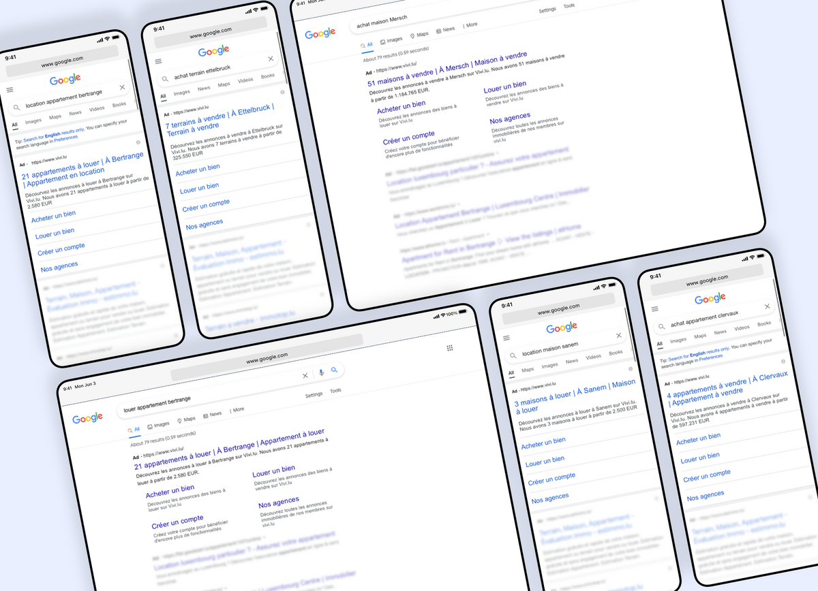Click 'Louer un bien' on clervaux phone
This screenshot has width=818, height=591.
tap(700, 458)
